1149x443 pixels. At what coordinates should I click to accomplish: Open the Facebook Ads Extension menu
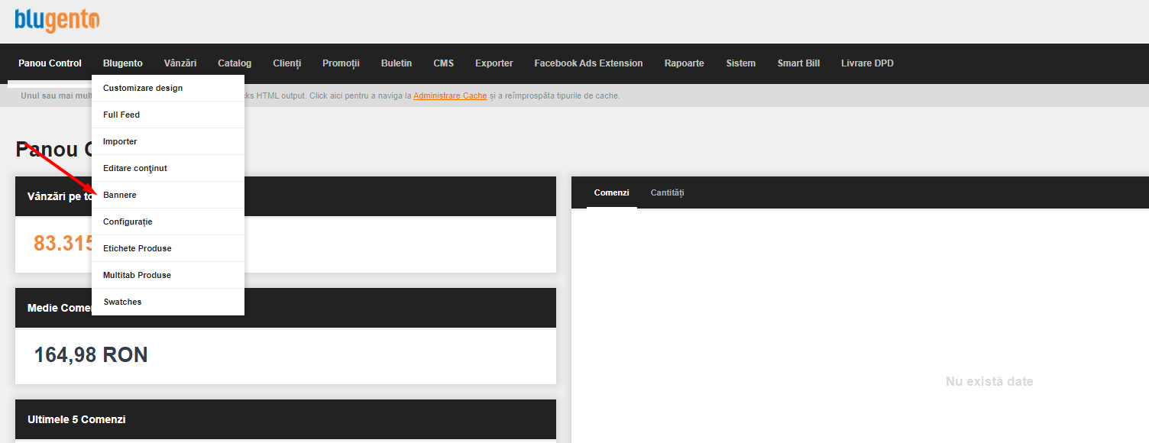[x=588, y=63]
